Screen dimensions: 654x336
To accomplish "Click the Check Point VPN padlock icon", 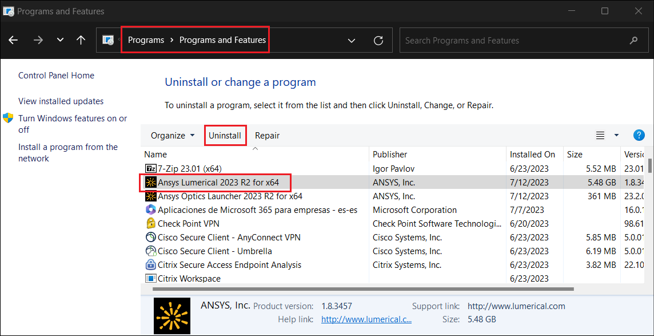I will 150,223.
